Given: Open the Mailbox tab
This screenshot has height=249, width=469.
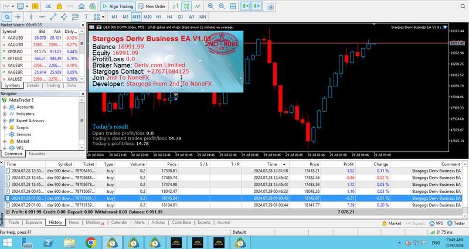Looking at the screenshot, I should (x=94, y=223).
